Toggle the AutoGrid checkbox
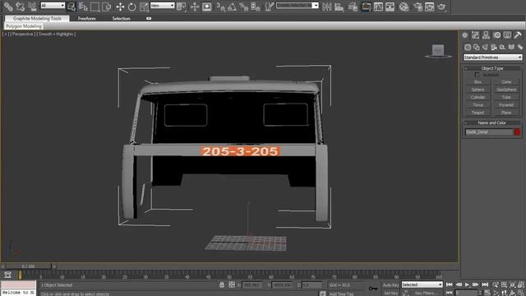 tap(478, 75)
